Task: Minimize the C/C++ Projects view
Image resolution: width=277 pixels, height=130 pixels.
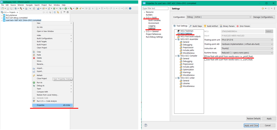Action: click(x=64, y=12)
